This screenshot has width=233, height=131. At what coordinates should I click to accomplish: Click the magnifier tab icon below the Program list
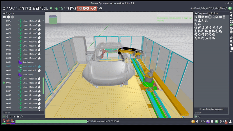22,117
